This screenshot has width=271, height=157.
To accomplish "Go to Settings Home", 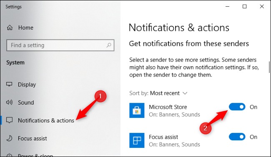I will tap(26, 27).
